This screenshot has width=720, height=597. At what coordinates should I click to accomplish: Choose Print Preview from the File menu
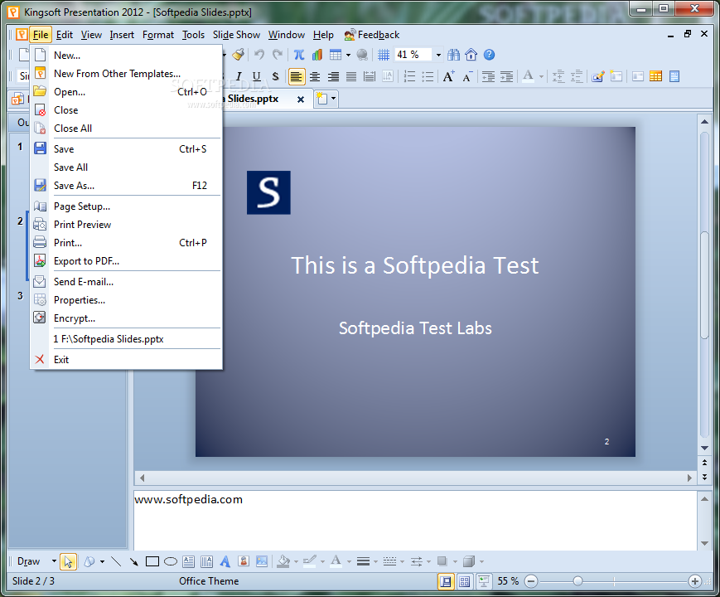point(126,224)
